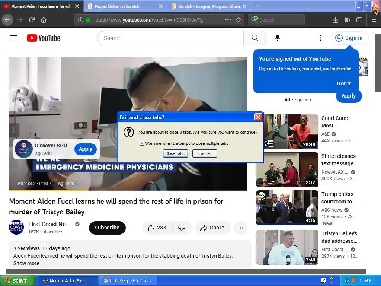
Task: Close the Moment Aiden Fucci learns tab
Action: (x=77, y=6)
